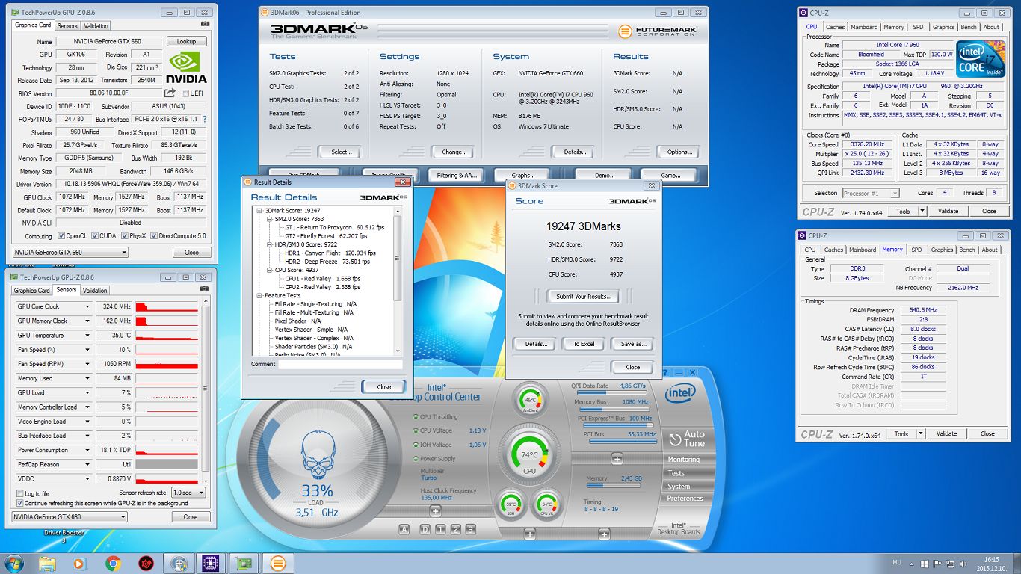Click the GPU-Z screenshot camera icon on Graphics Card tab
Viewport: 1021px width, 574px height.
coord(205,25)
